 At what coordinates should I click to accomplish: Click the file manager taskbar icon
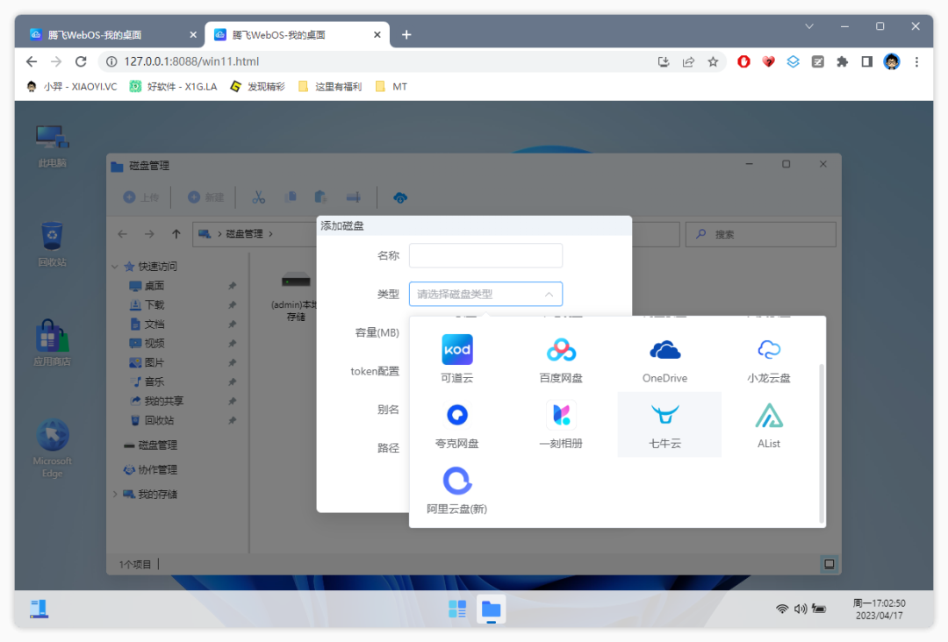tap(491, 609)
